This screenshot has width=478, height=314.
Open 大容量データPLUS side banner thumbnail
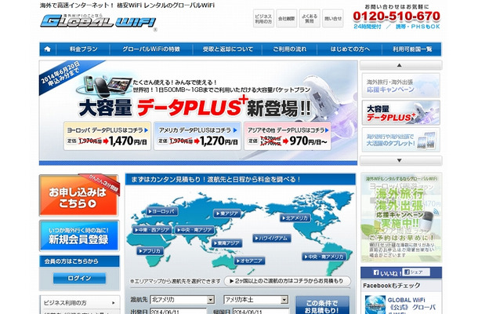400,113
